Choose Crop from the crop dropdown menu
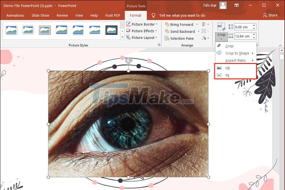 point(236,46)
